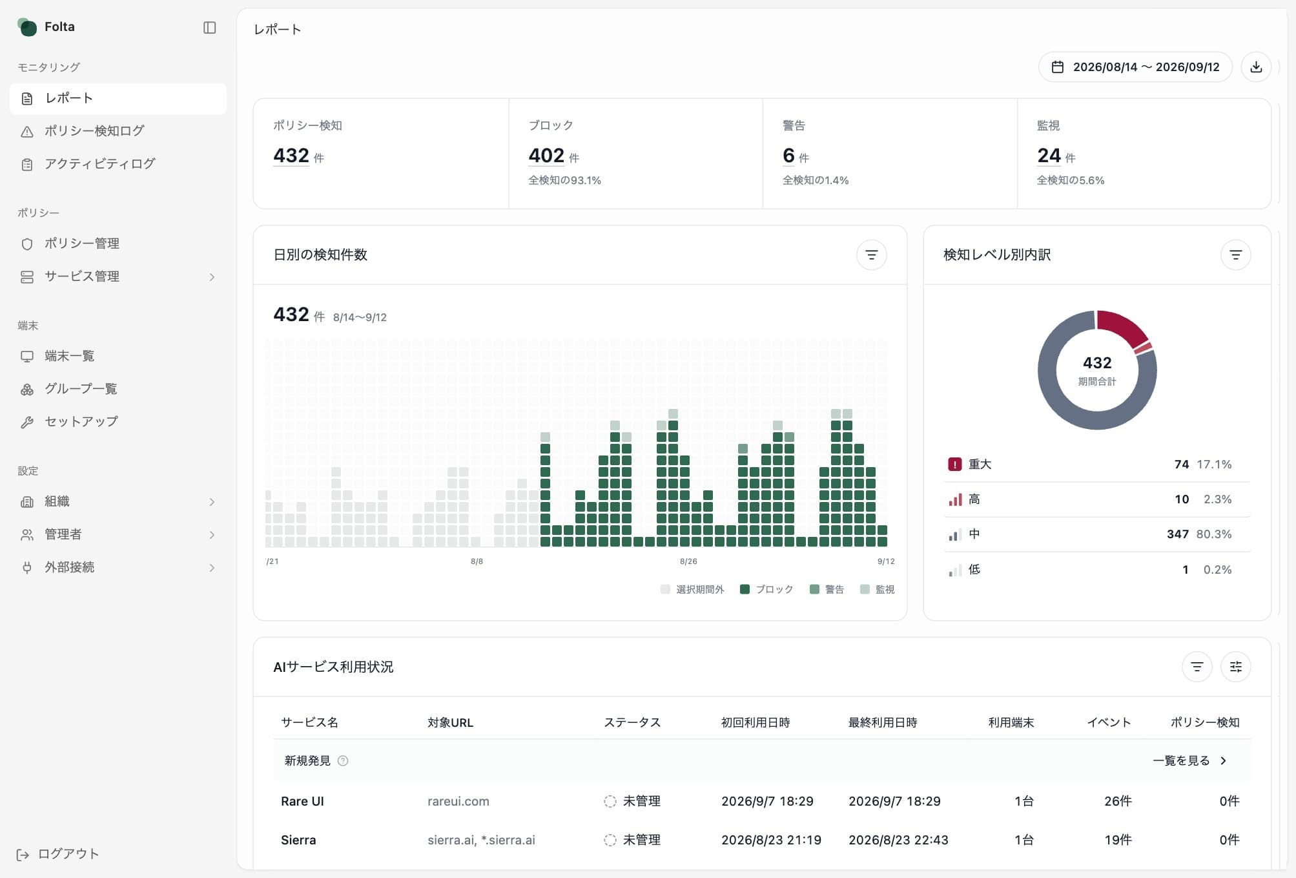Open アクティビティログ in the sidebar
This screenshot has width=1296, height=878.
point(118,164)
